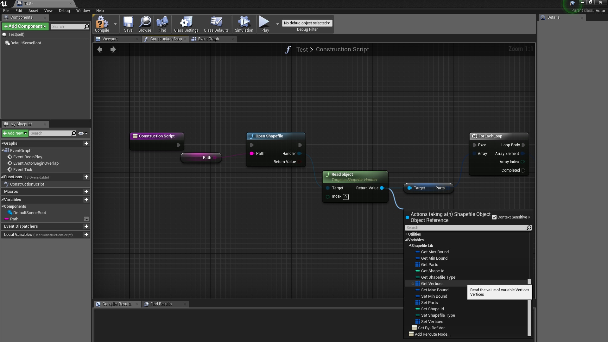The height and width of the screenshot is (342, 608).
Task: Toggle Context Sensitive checkbox
Action: click(x=494, y=217)
